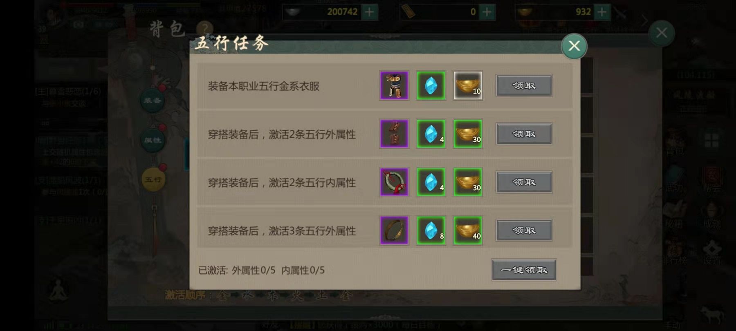Click the blue crystal in the first row
The width and height of the screenshot is (736, 331).
[x=431, y=85]
